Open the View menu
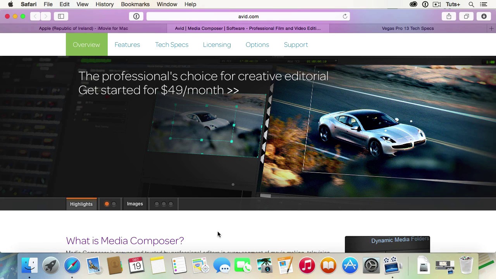This screenshot has height=279, width=496. coord(82,4)
